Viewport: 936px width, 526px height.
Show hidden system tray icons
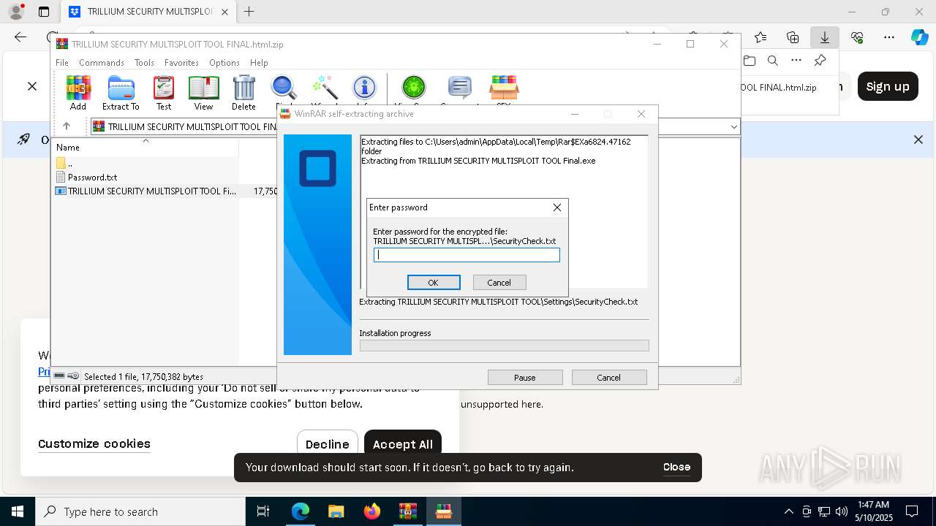coord(788,511)
